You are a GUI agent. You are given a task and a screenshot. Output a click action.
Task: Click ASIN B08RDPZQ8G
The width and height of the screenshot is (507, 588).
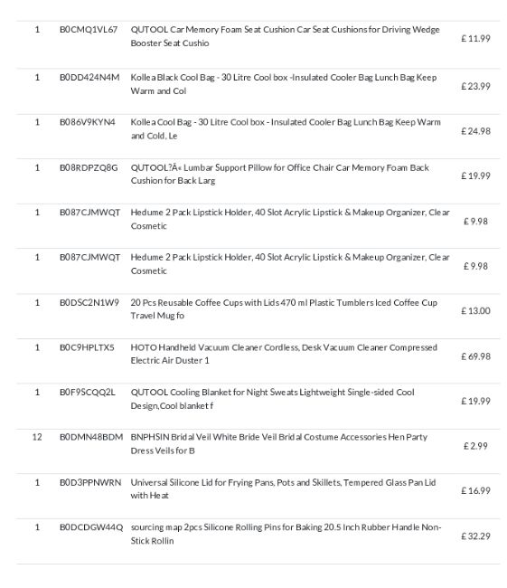pos(89,167)
